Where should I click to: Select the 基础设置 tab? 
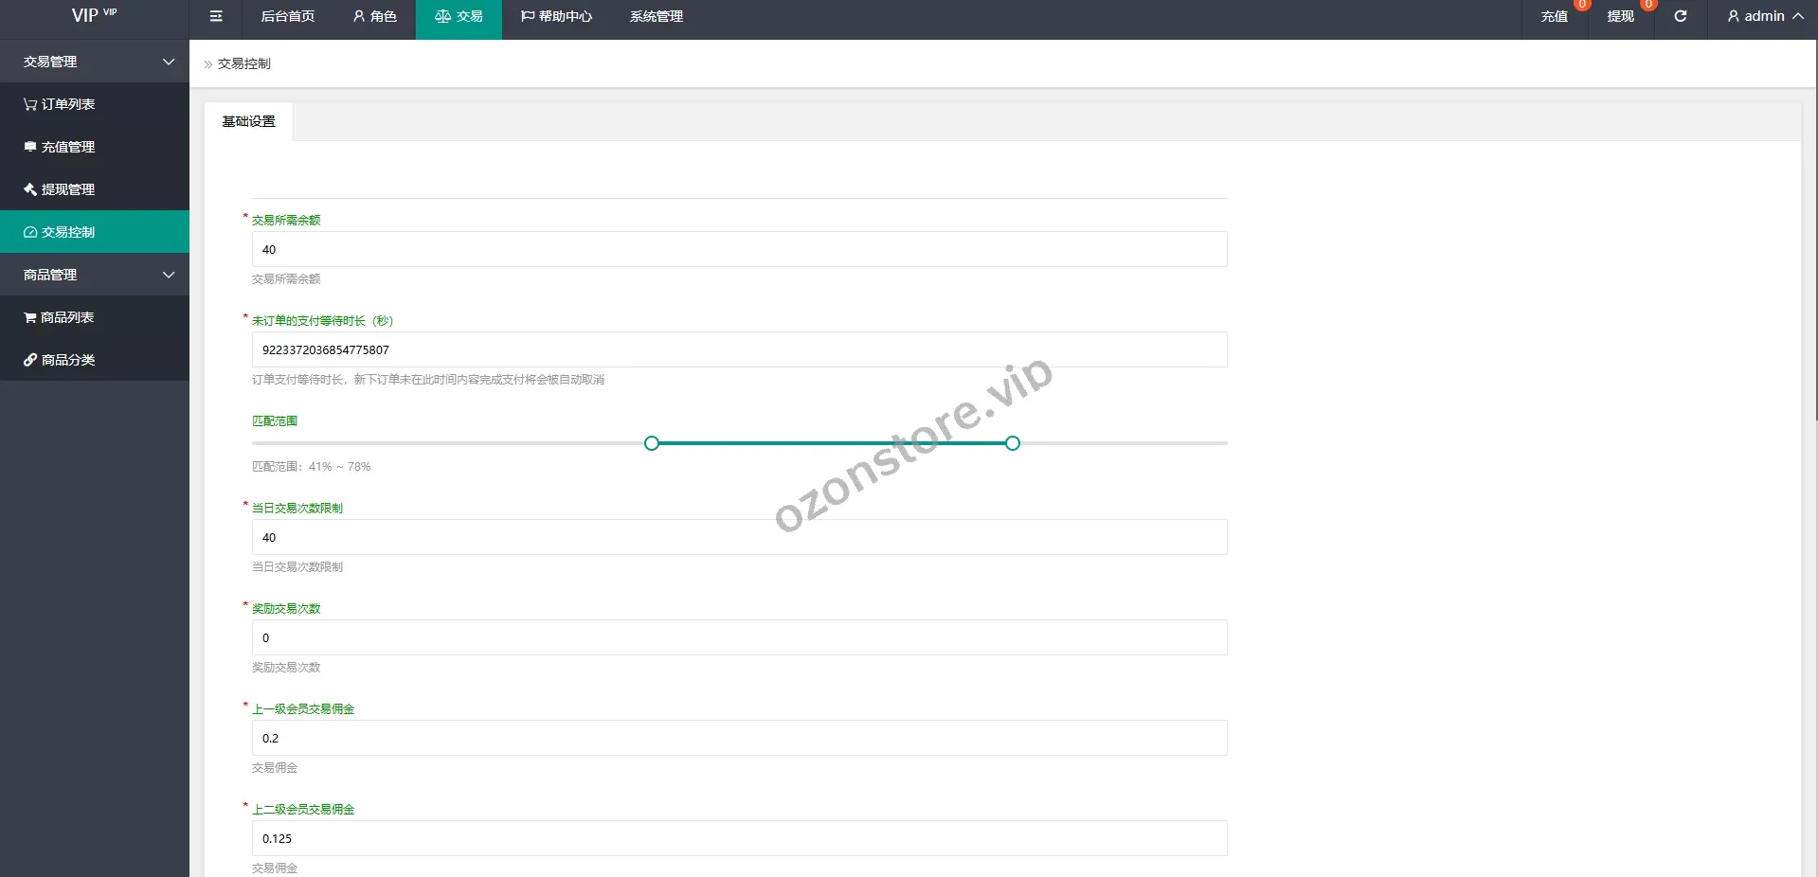248,121
